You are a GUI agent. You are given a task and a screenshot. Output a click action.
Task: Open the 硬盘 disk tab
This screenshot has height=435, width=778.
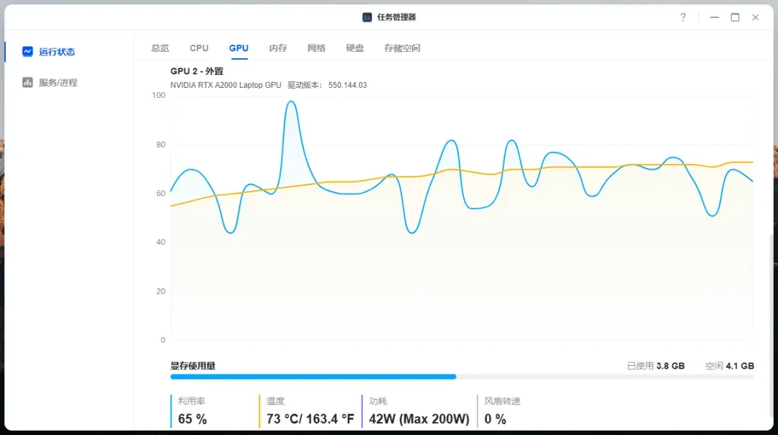[354, 48]
